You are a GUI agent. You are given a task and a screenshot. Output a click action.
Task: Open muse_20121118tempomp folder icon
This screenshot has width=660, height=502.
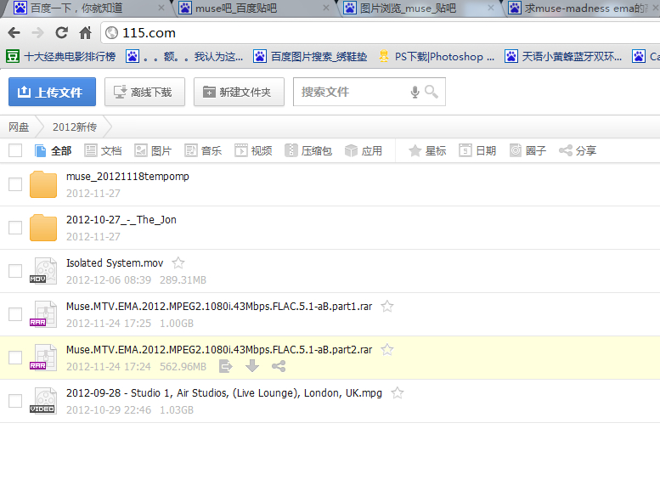click(43, 184)
